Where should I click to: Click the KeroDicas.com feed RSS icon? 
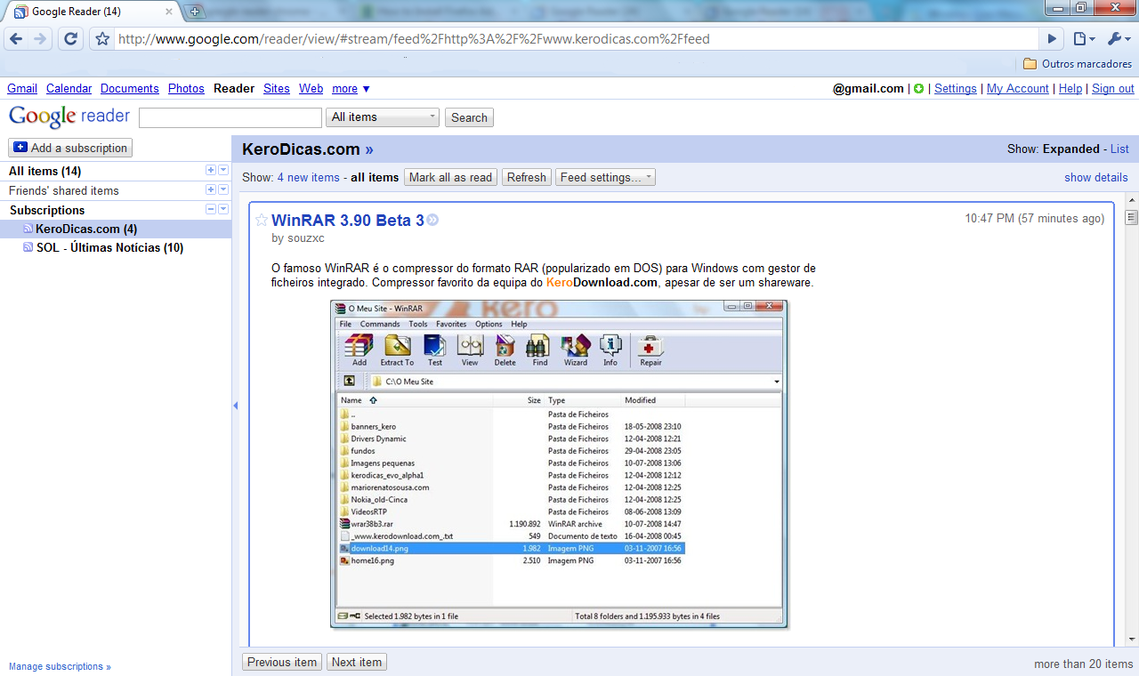[x=28, y=229]
